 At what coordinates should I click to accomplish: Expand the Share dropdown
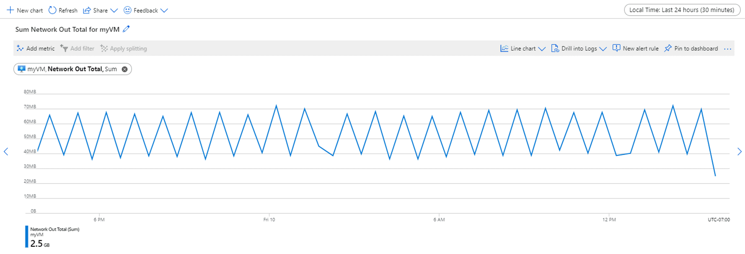[114, 10]
